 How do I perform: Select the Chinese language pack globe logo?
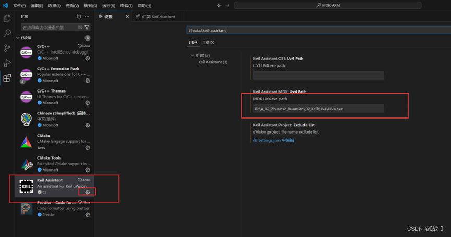26,119
